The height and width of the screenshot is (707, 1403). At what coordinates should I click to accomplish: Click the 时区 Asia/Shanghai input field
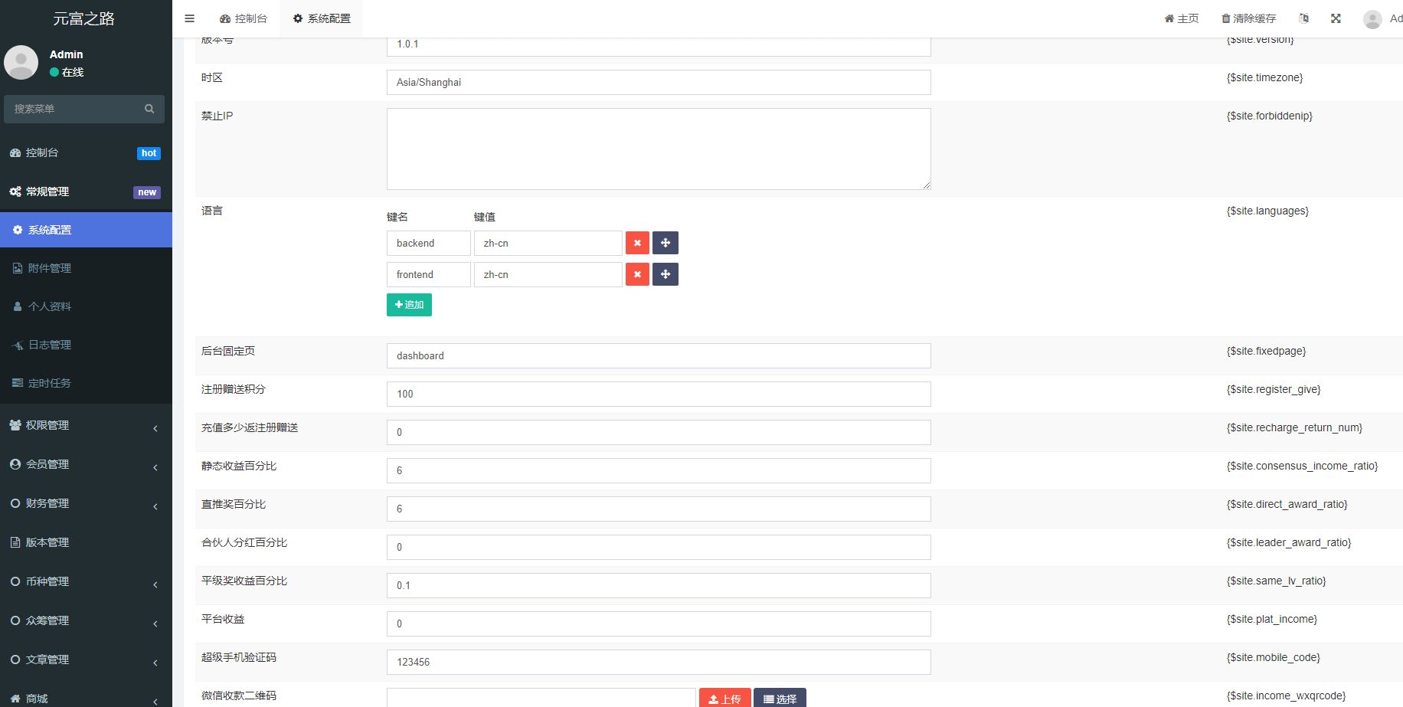659,82
